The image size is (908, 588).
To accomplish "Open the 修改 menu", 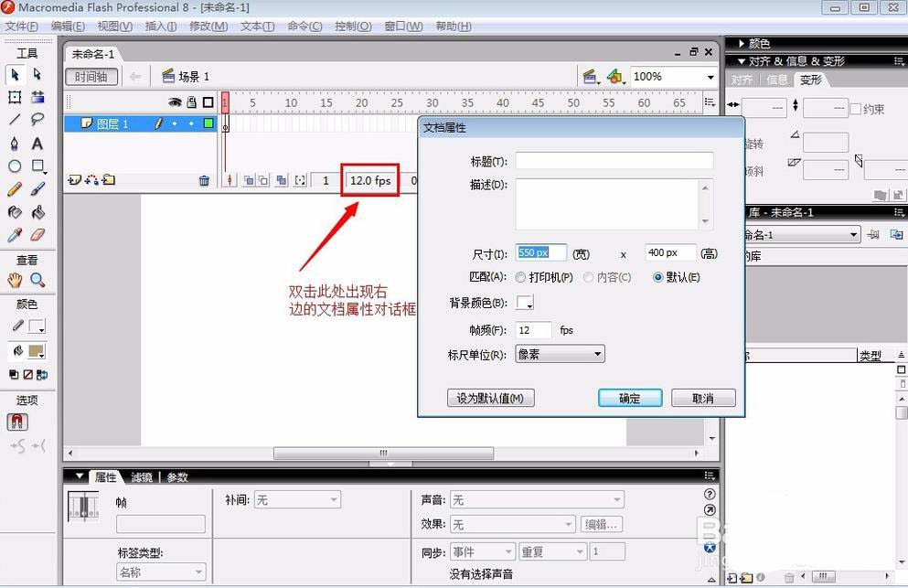I will [208, 27].
